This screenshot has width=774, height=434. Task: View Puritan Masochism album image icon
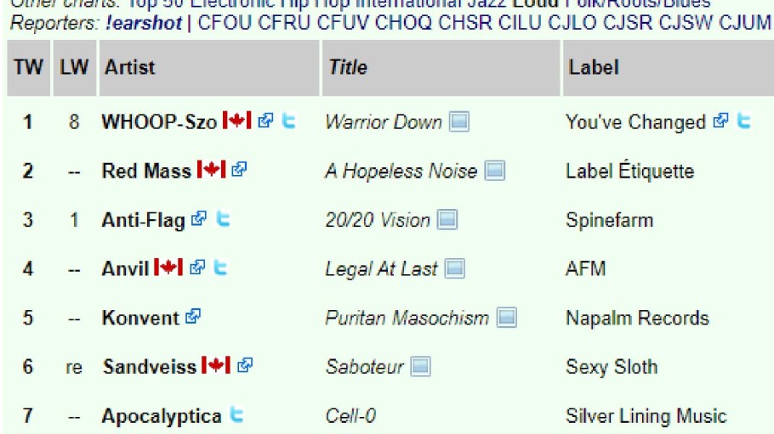[x=507, y=318]
